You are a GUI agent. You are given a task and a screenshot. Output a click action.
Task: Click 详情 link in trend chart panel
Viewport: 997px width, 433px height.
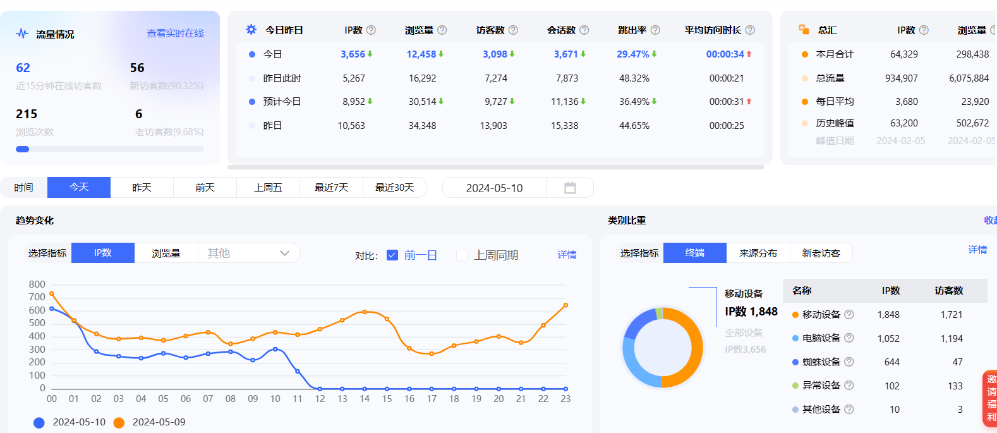(x=567, y=255)
